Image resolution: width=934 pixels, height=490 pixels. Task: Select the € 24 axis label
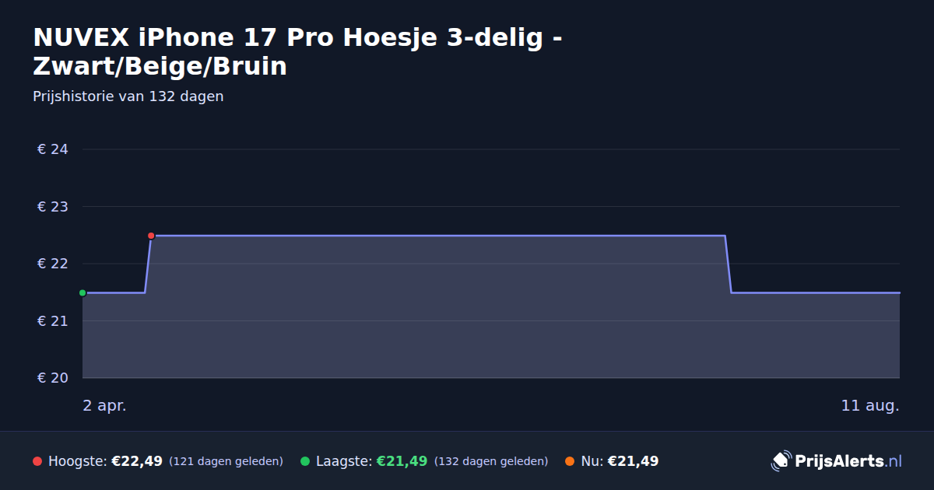53,149
